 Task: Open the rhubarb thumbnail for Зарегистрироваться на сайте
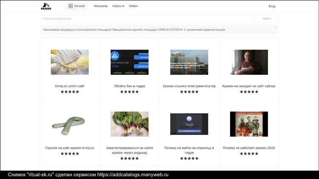129,124
